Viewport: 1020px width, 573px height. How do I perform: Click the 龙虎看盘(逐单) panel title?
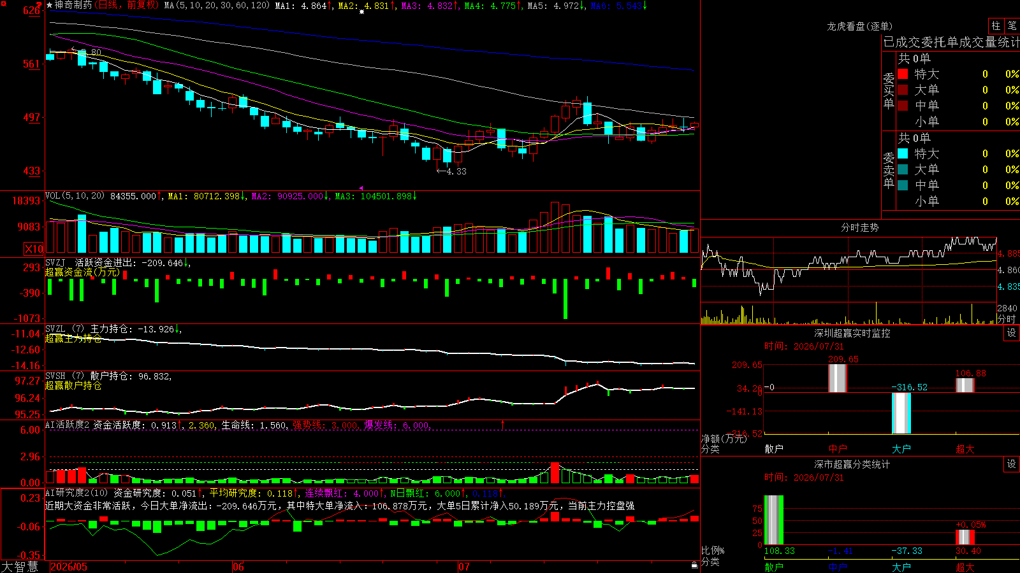click(859, 26)
